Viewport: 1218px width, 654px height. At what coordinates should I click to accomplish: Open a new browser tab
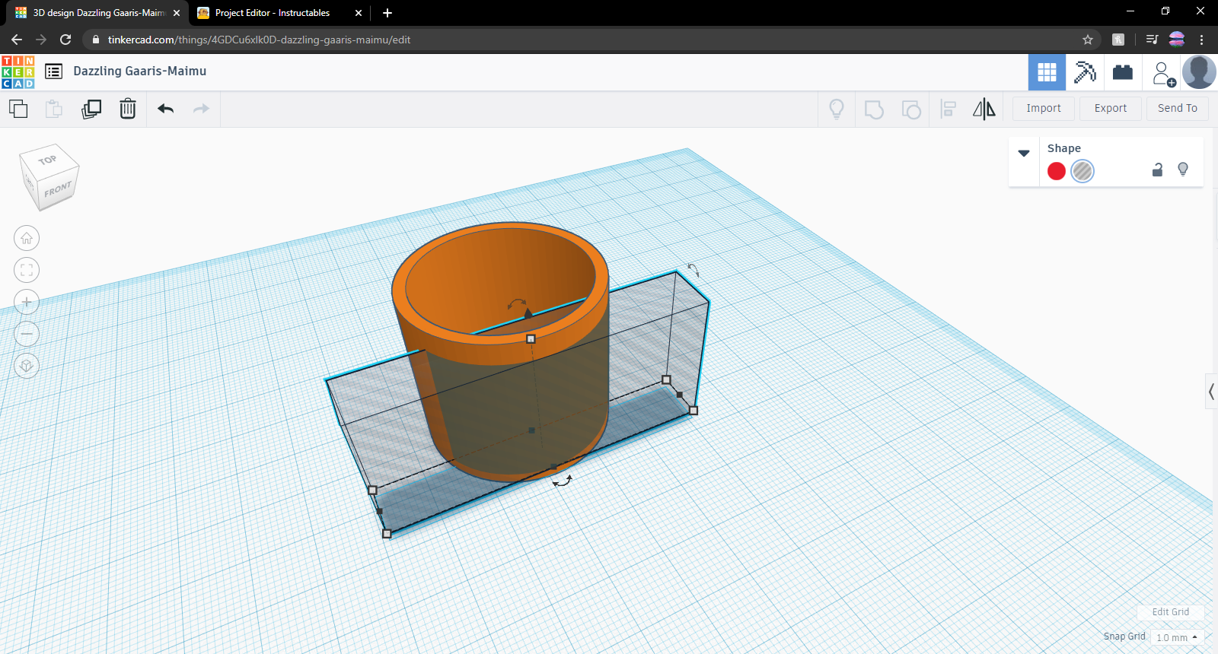click(x=387, y=13)
